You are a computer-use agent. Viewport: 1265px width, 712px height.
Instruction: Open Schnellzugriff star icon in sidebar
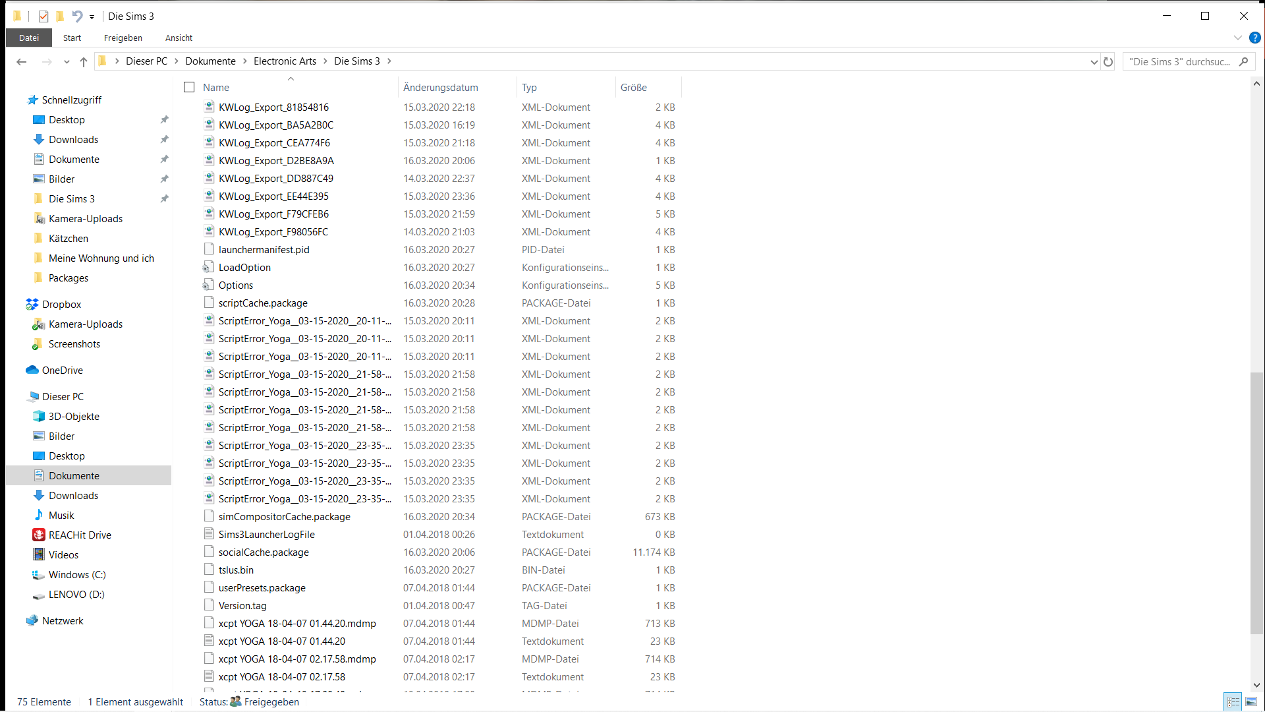[x=32, y=100]
